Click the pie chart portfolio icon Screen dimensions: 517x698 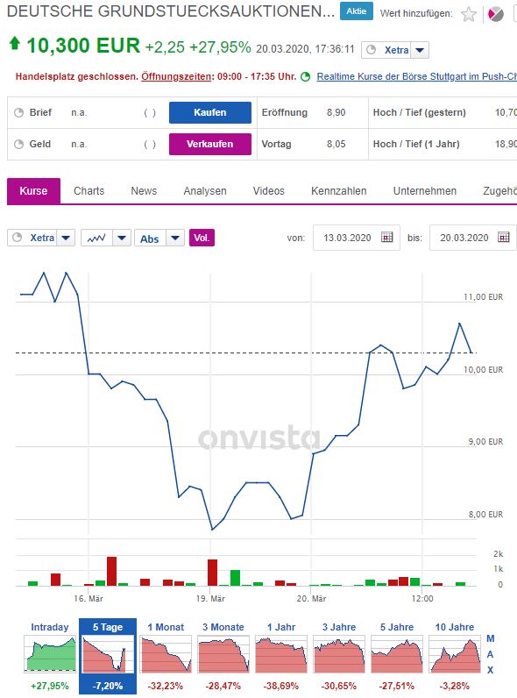point(496,14)
